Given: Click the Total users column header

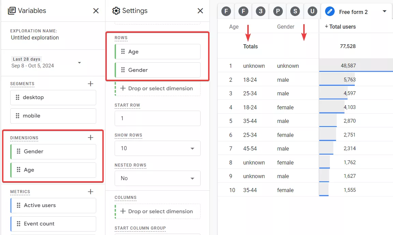Looking at the screenshot, I should point(343,27).
